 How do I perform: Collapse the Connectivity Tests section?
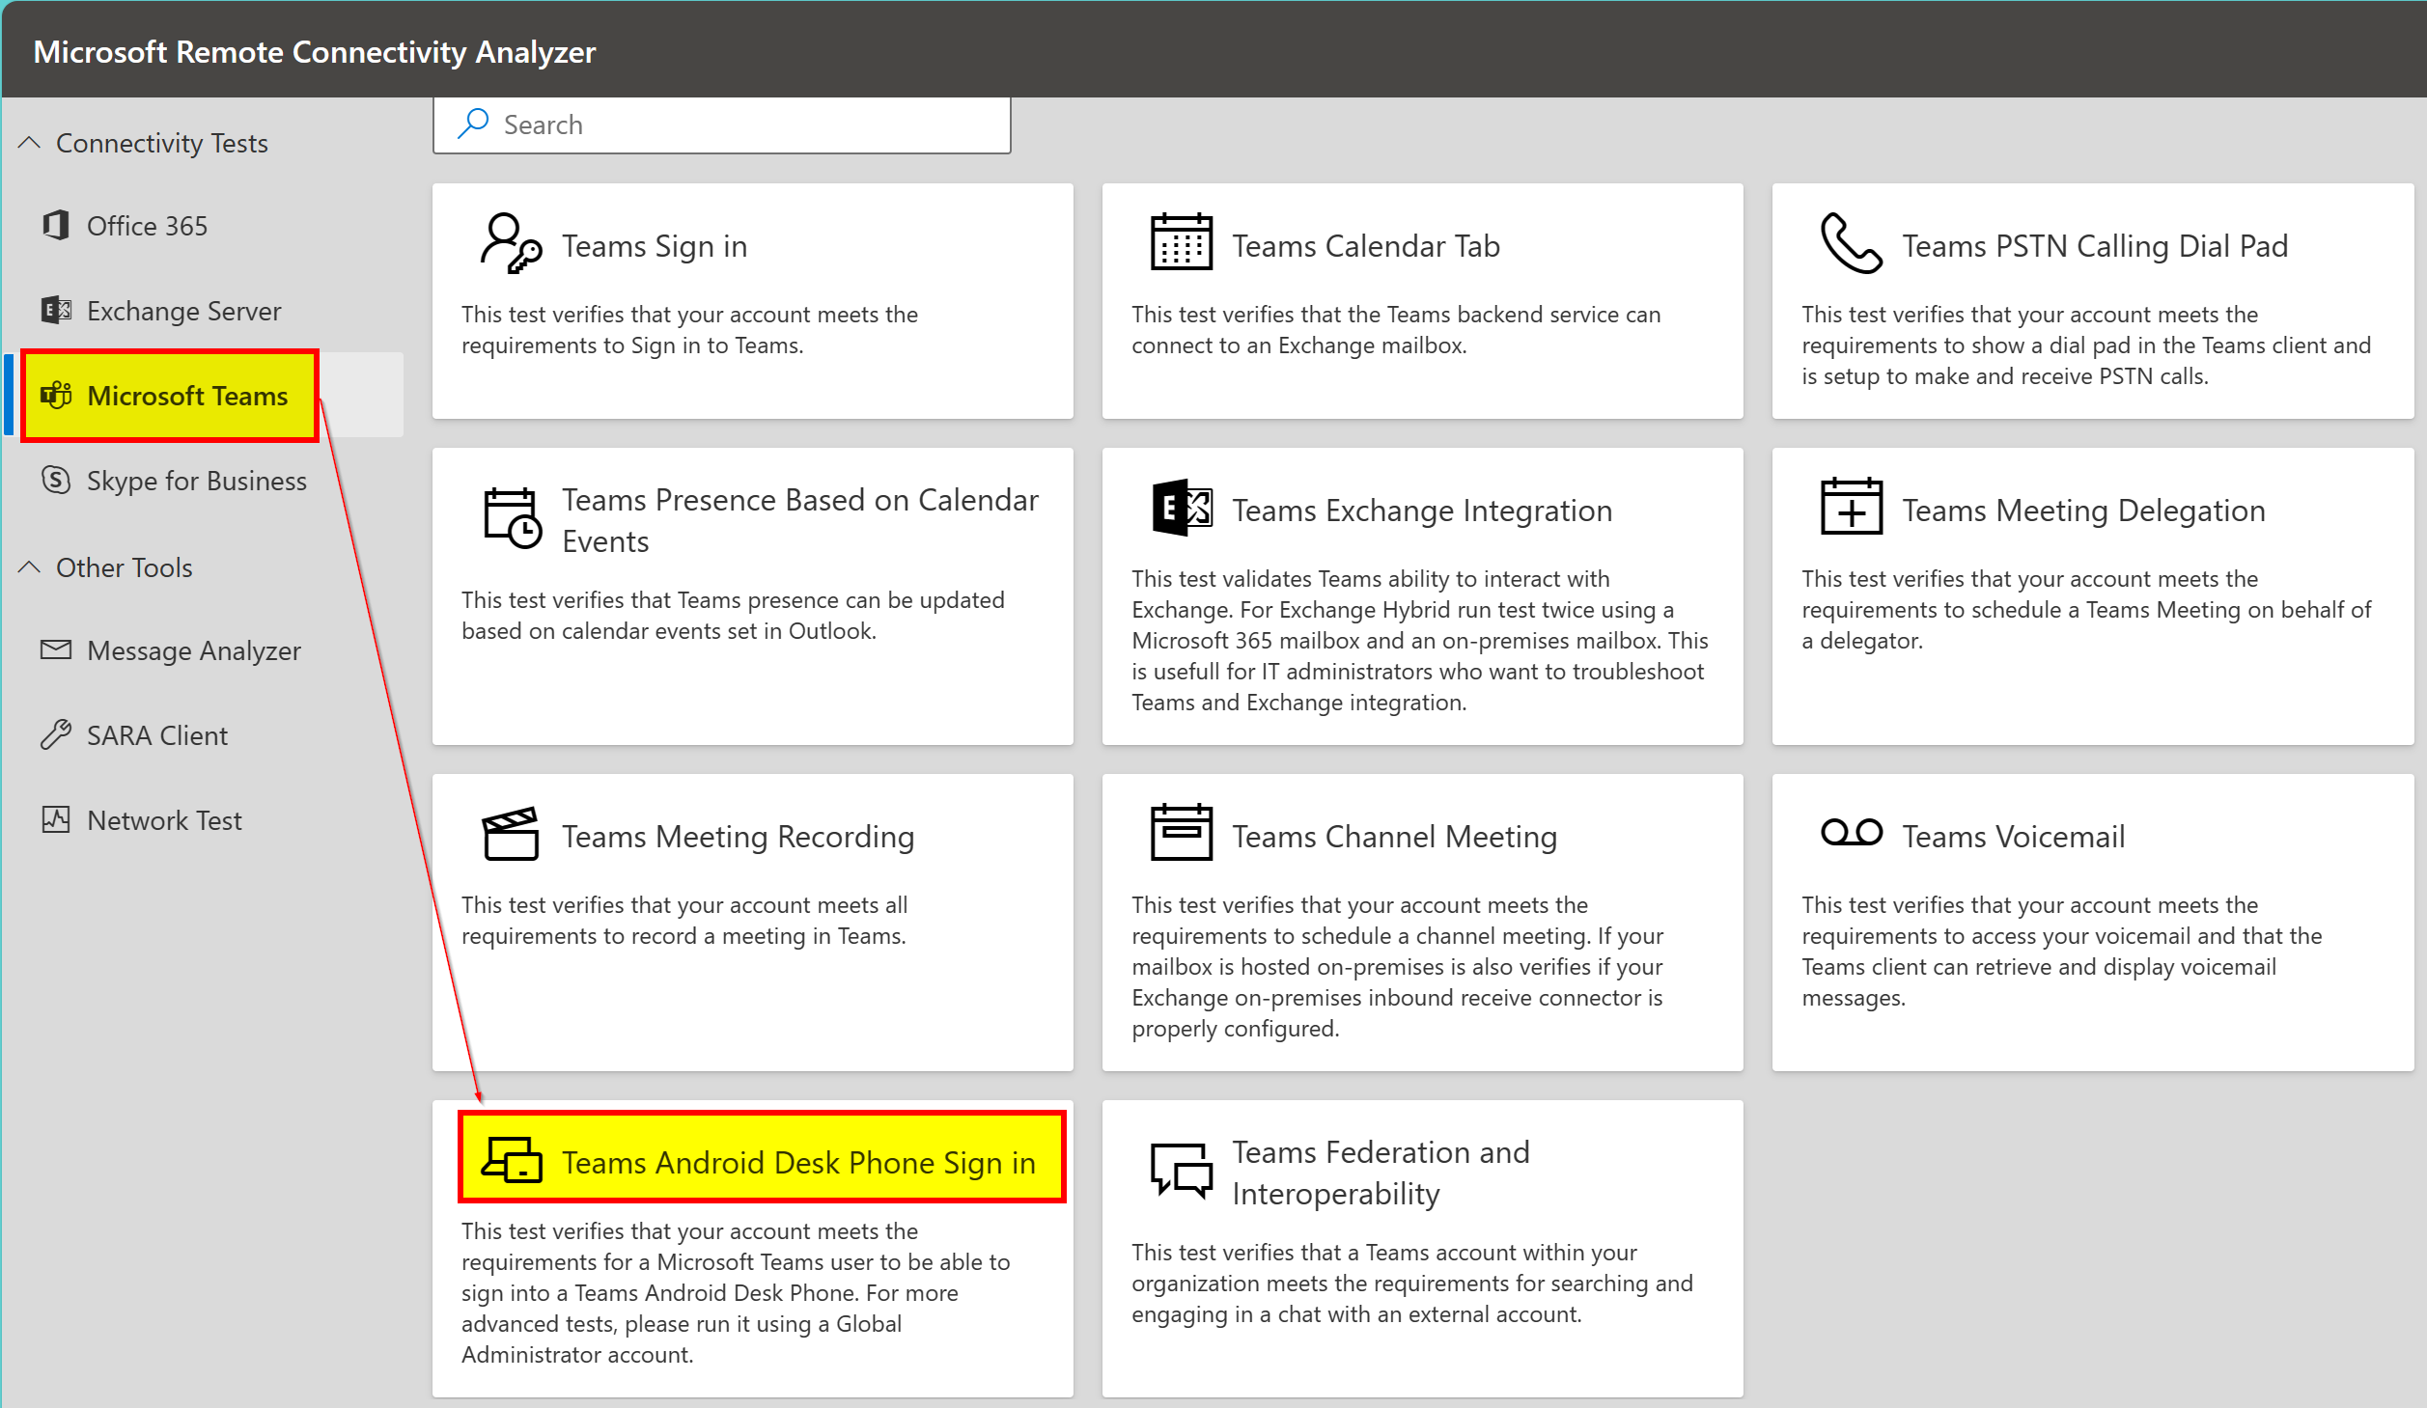[x=29, y=143]
